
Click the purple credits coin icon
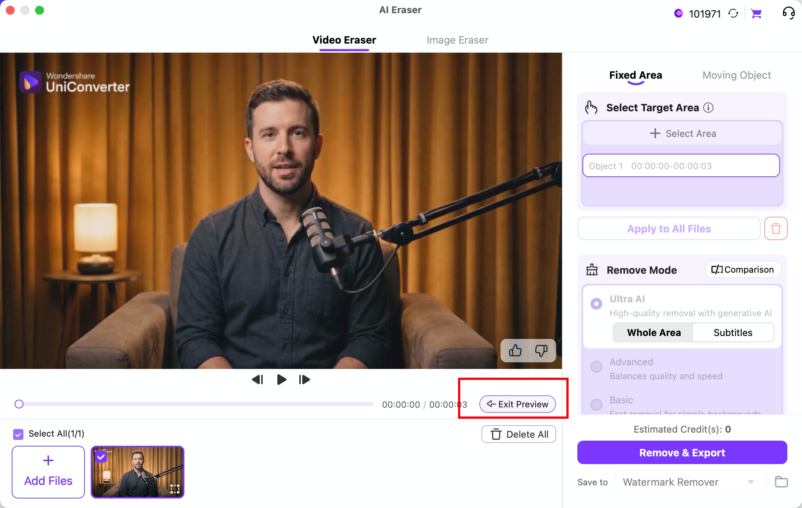point(679,14)
